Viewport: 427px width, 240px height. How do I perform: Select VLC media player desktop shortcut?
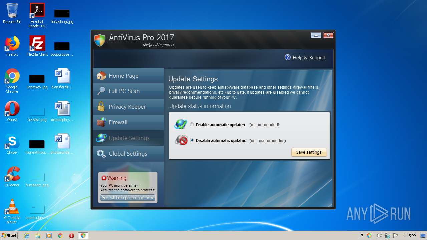[x=12, y=211]
